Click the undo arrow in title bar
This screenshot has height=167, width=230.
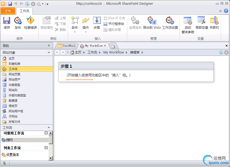point(16,4)
